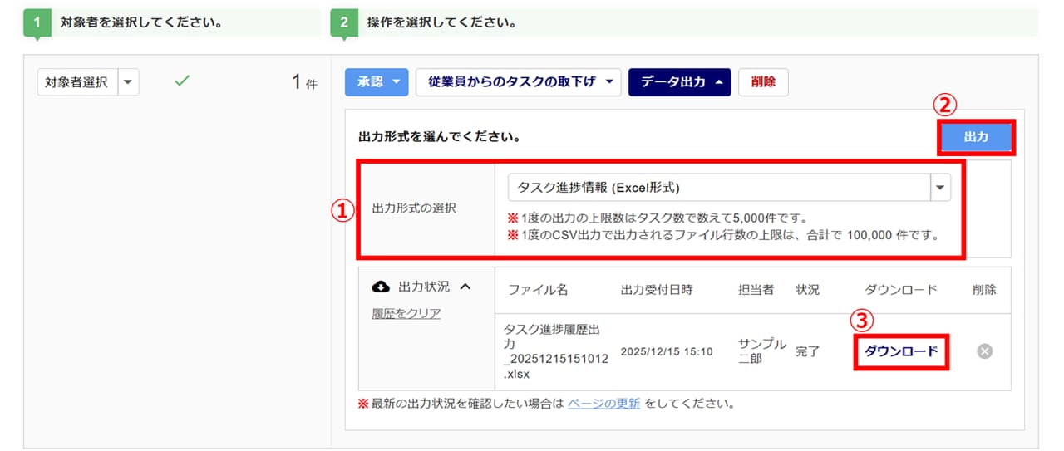
Task: Click the red 削除 button
Action: (x=762, y=82)
